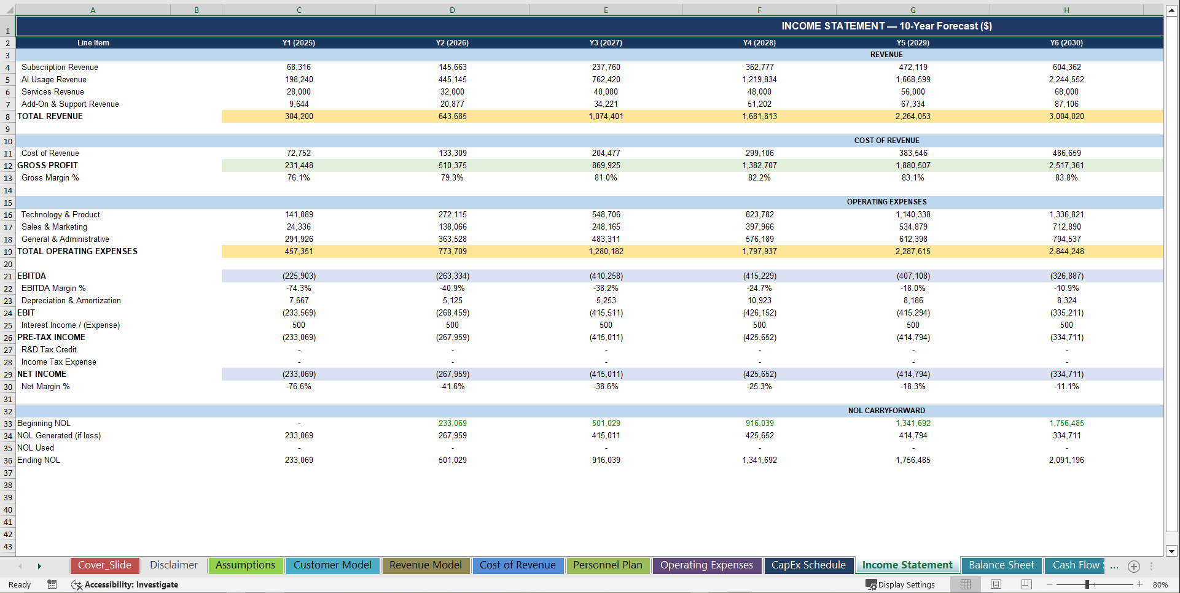Select the Personnel Plan tab
This screenshot has height=593, width=1180.
pyautogui.click(x=608, y=565)
